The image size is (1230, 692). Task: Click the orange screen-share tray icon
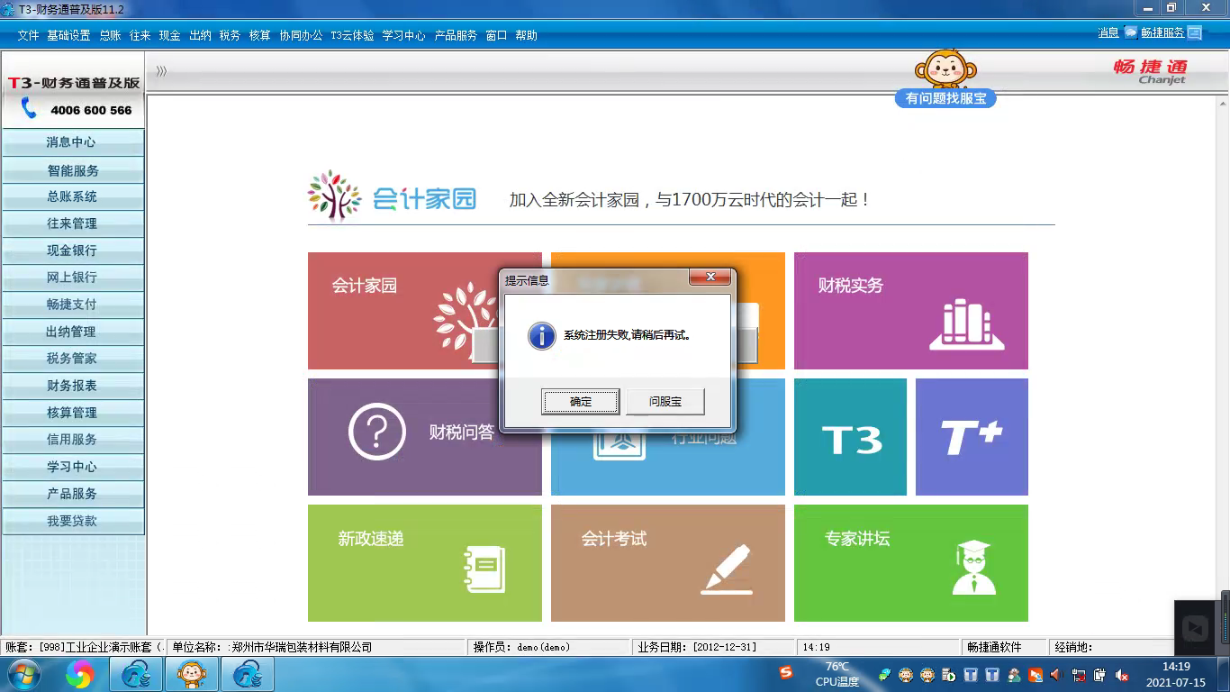(1036, 674)
